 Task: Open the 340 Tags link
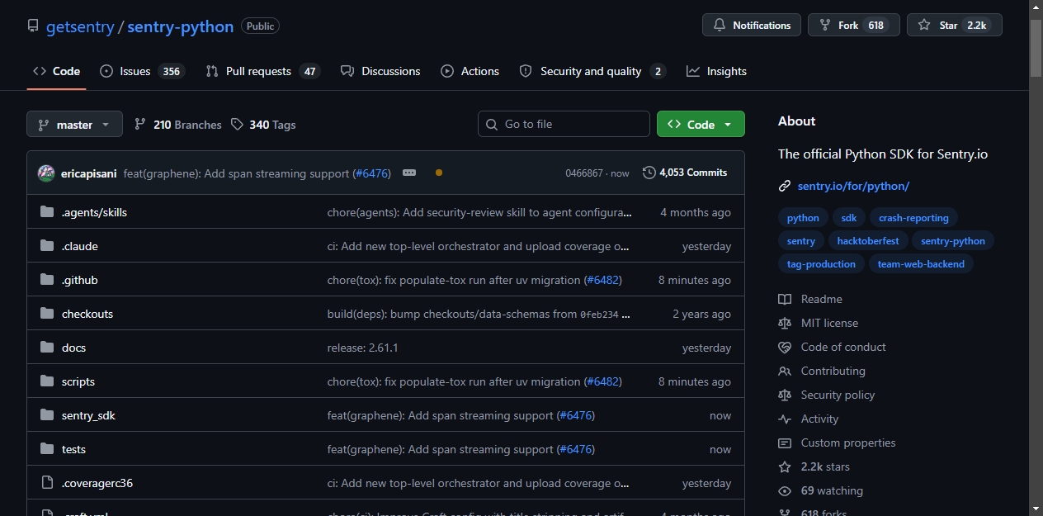pyautogui.click(x=263, y=125)
